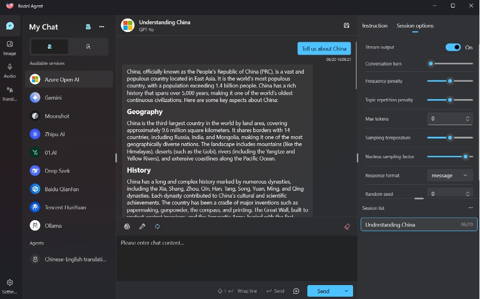
Task: Open the Audio section in the sidebar
Action: pyautogui.click(x=9, y=71)
